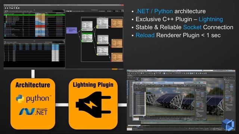
Task: Click the blue word 'Lightning' in bullet list
Action: click(211, 19)
